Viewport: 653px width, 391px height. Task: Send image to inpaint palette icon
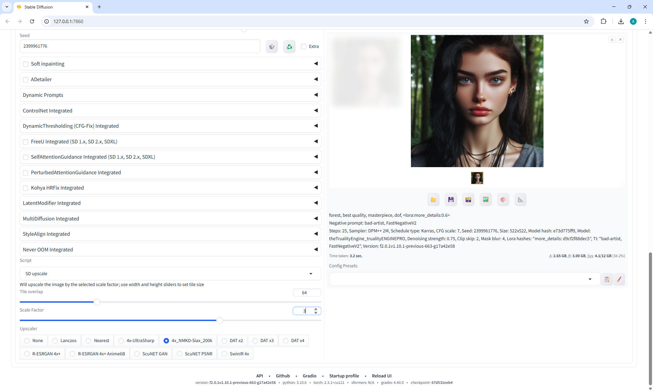(x=503, y=200)
